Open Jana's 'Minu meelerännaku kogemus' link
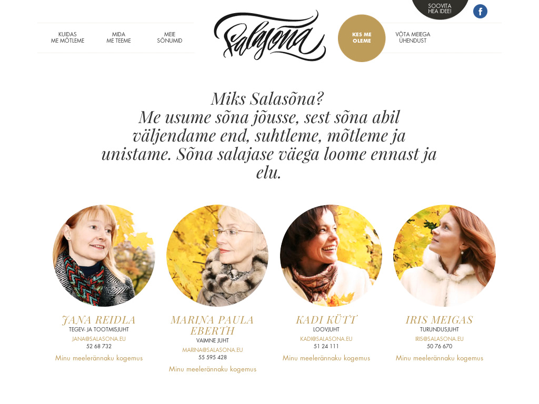Screen dimensions: 539x404 click(x=98, y=358)
